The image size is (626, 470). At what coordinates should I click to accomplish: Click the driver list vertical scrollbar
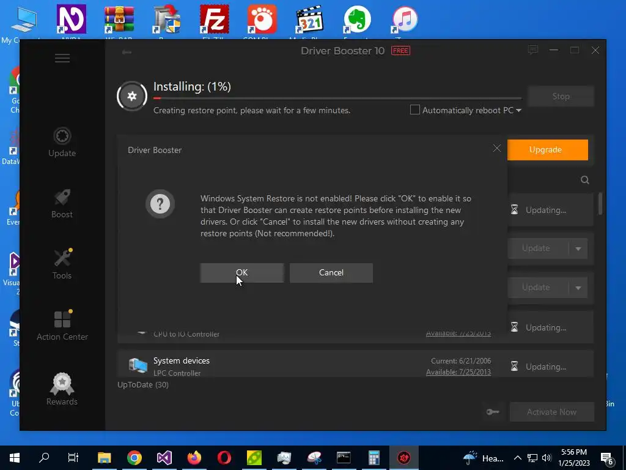pos(600,204)
